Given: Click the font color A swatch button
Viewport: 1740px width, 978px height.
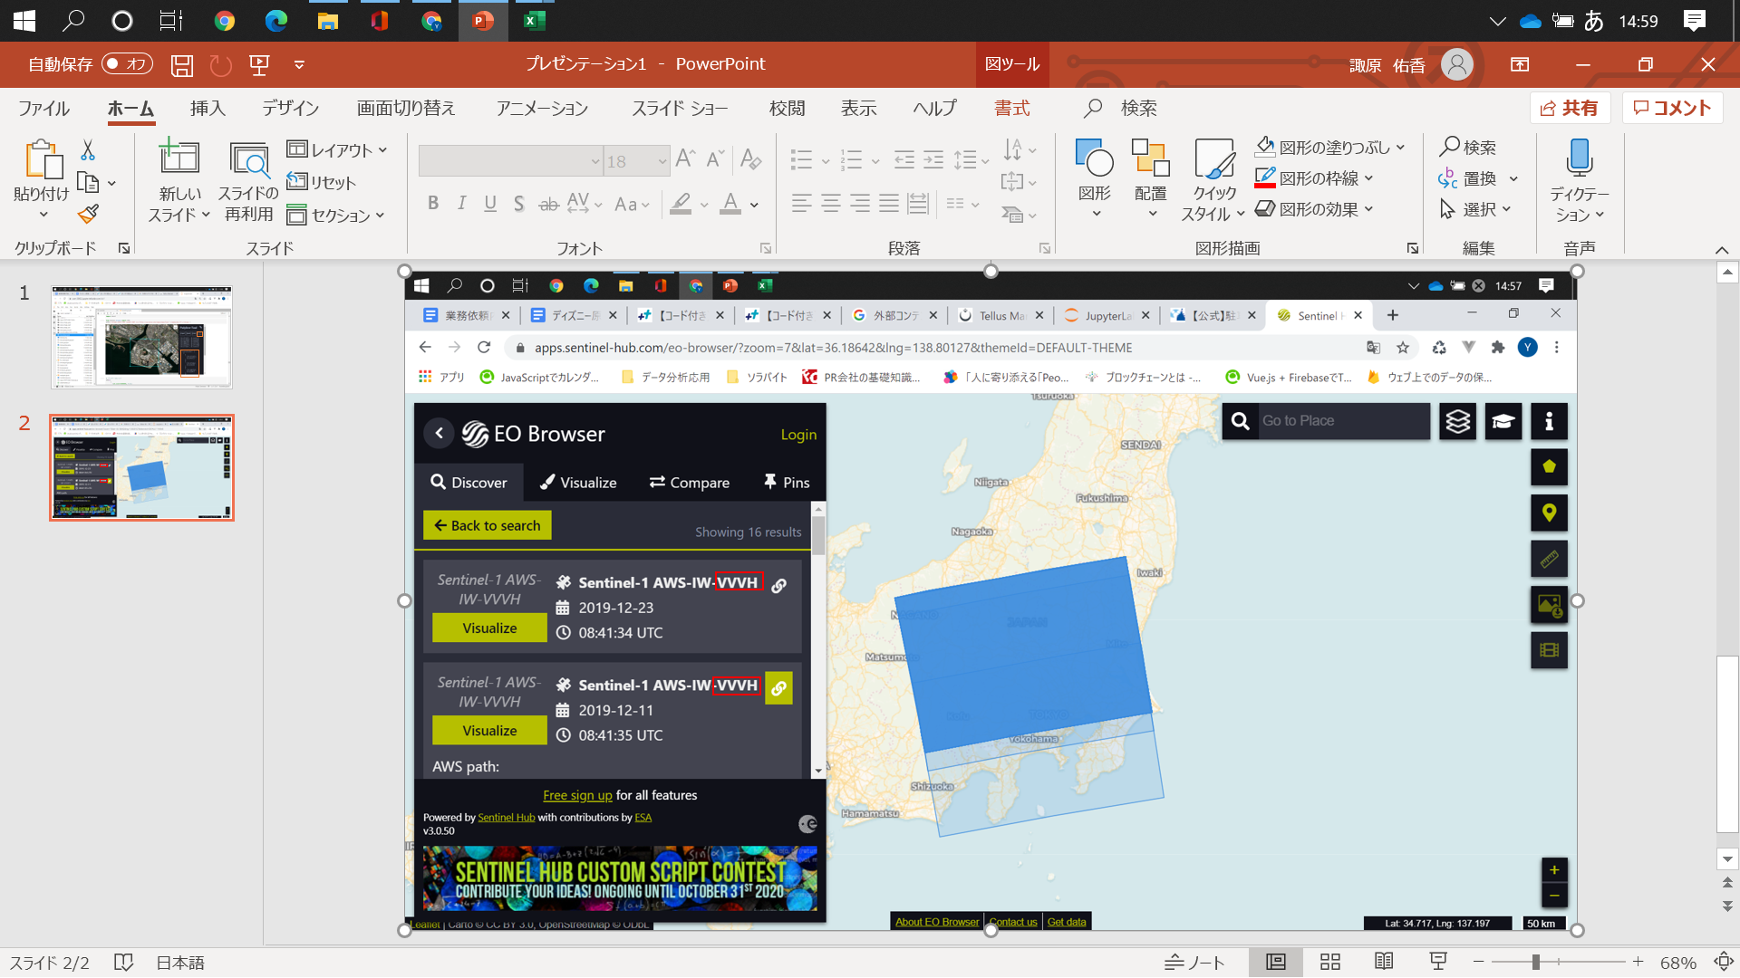Looking at the screenshot, I should click(730, 203).
